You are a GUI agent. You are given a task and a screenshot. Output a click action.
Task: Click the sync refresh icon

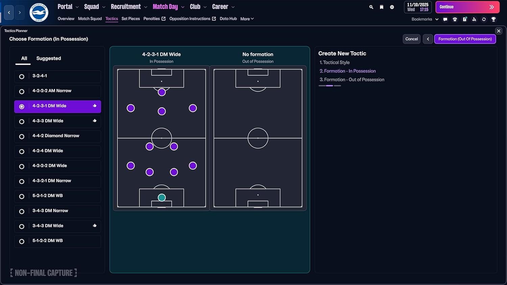click(x=484, y=19)
